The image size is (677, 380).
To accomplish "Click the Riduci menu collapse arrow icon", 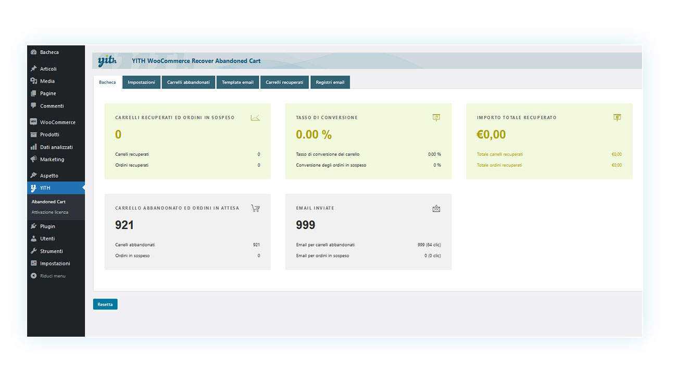I will point(34,276).
